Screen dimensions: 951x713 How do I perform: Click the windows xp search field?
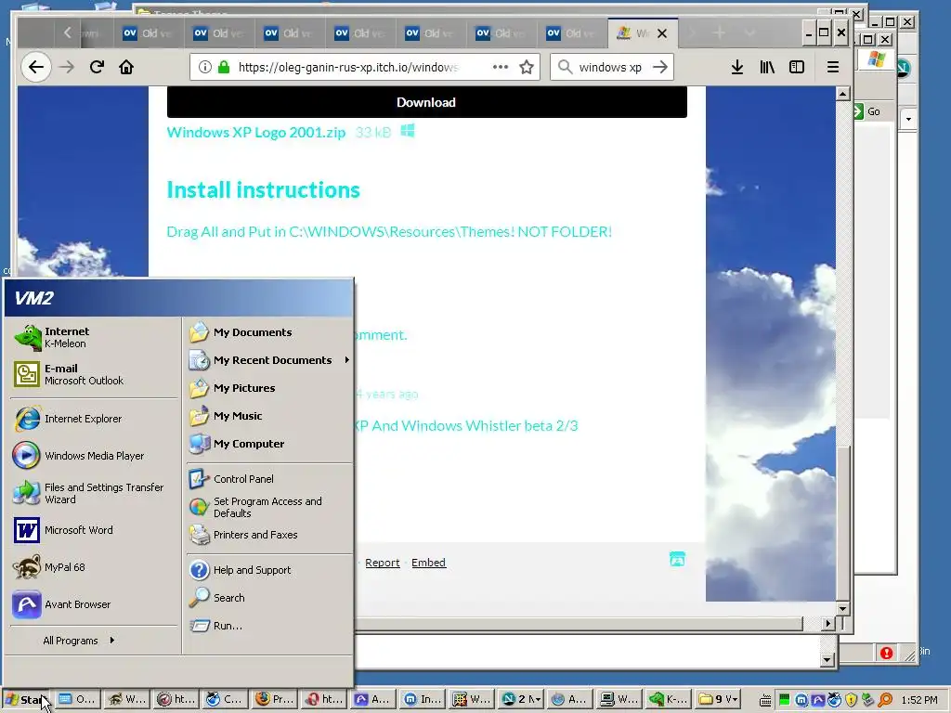(x=609, y=67)
